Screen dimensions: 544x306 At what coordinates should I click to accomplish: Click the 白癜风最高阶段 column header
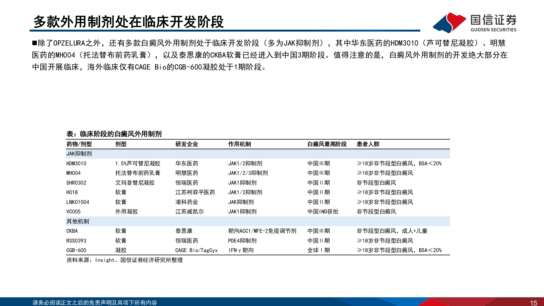pyautogui.click(x=327, y=144)
